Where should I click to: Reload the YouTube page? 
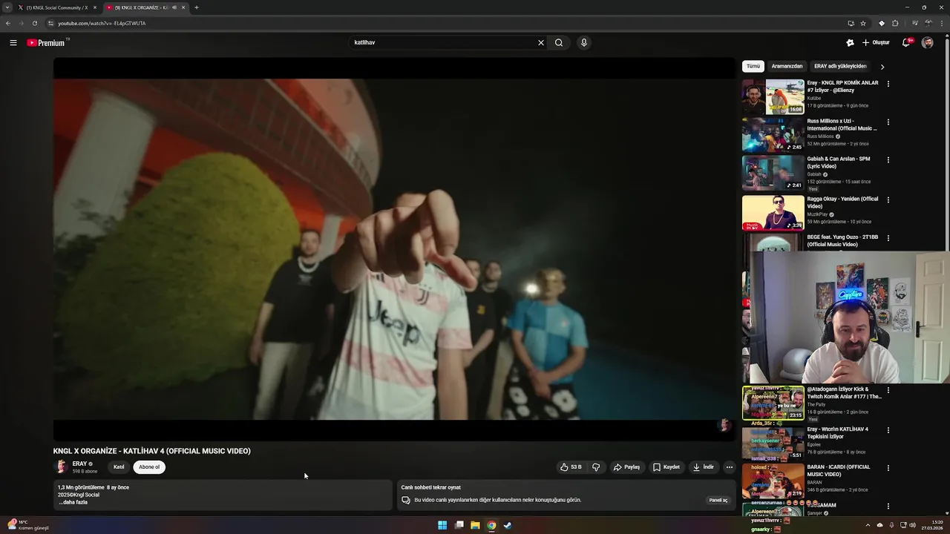click(34, 23)
